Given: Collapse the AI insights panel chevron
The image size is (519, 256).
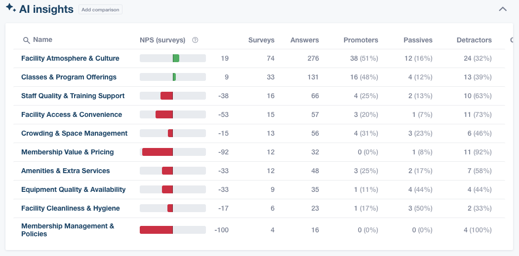Looking at the screenshot, I should coord(503,9).
